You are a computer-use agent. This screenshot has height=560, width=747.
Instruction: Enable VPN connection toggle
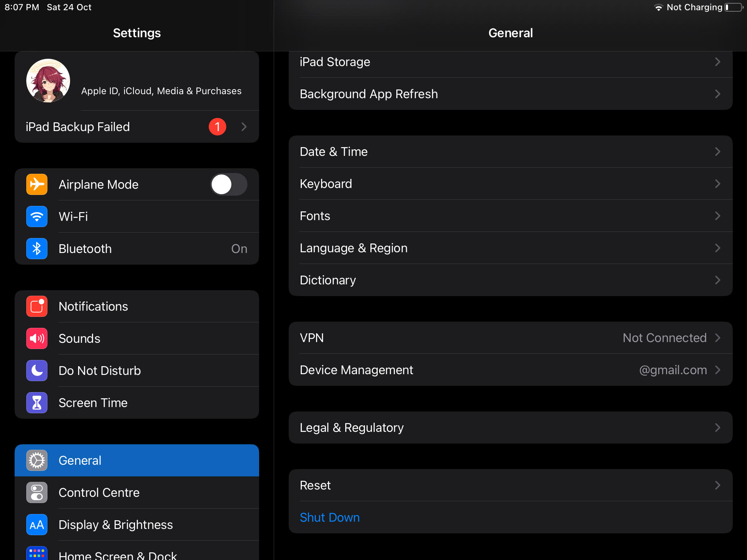pyautogui.click(x=511, y=337)
